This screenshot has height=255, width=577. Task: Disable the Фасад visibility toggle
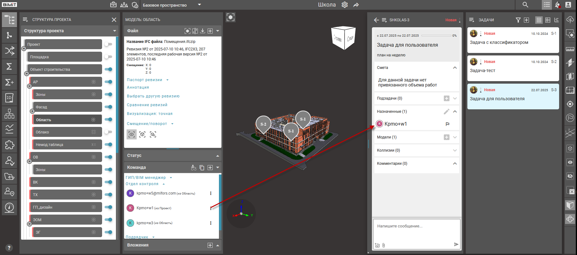108,107
